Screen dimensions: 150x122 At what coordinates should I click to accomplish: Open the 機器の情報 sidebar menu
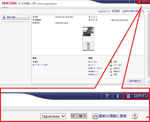pos(16,17)
